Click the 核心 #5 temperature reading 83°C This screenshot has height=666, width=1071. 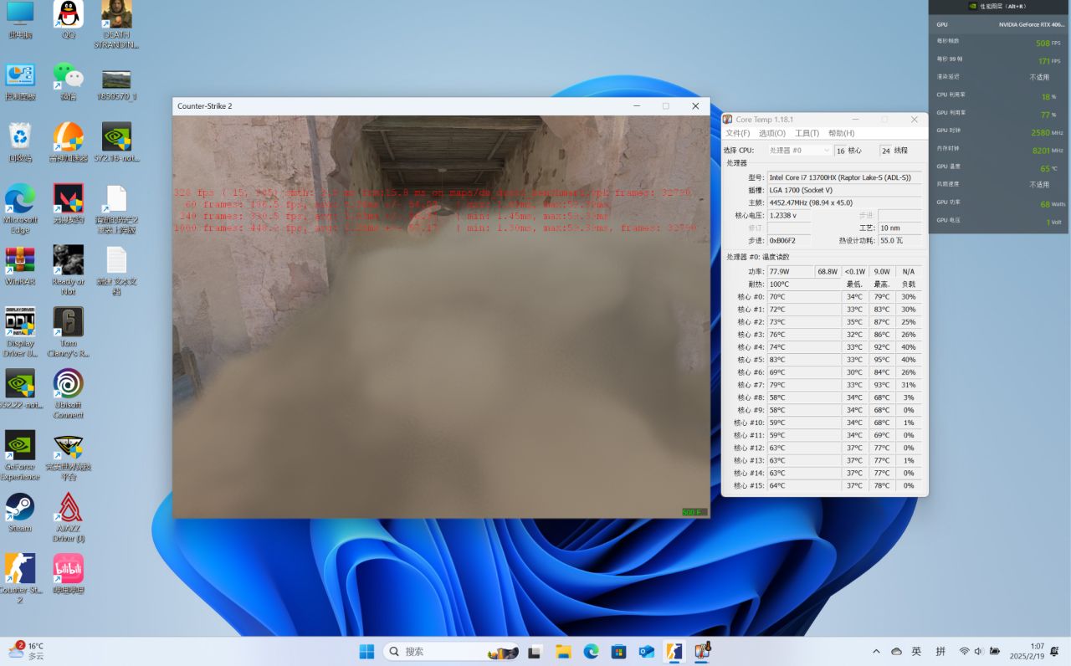click(804, 360)
